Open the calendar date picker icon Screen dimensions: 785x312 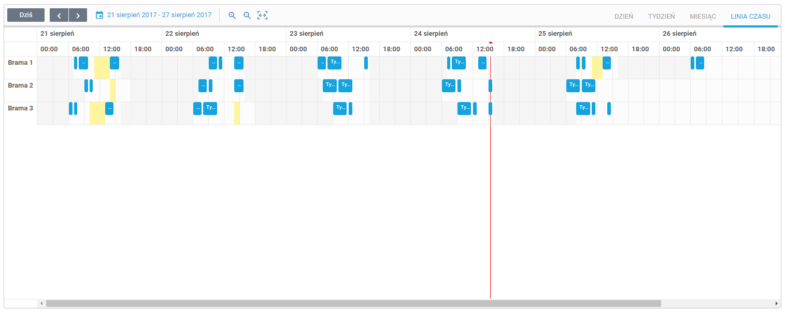[x=99, y=16]
